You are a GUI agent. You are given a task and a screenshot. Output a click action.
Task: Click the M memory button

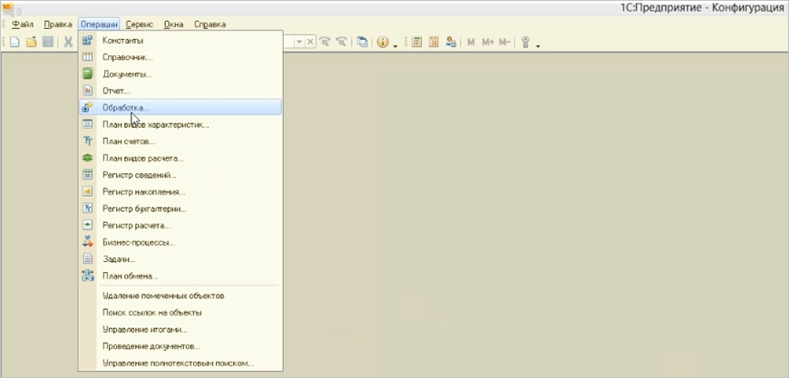(x=471, y=43)
